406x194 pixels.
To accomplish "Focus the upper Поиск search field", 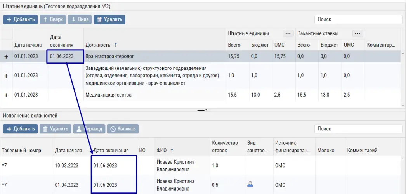I will click(x=357, y=19).
